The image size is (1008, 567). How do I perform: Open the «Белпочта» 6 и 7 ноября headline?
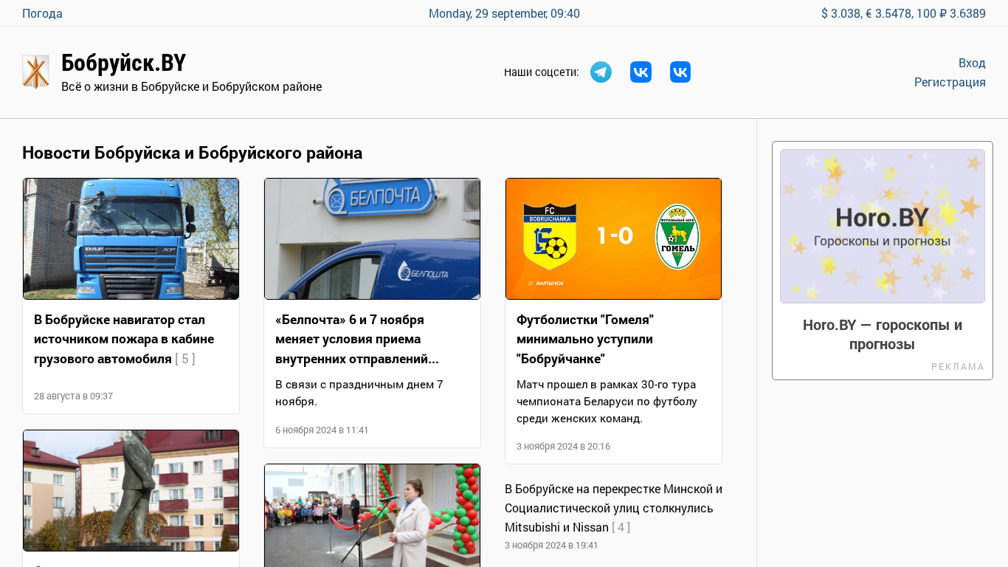point(357,339)
